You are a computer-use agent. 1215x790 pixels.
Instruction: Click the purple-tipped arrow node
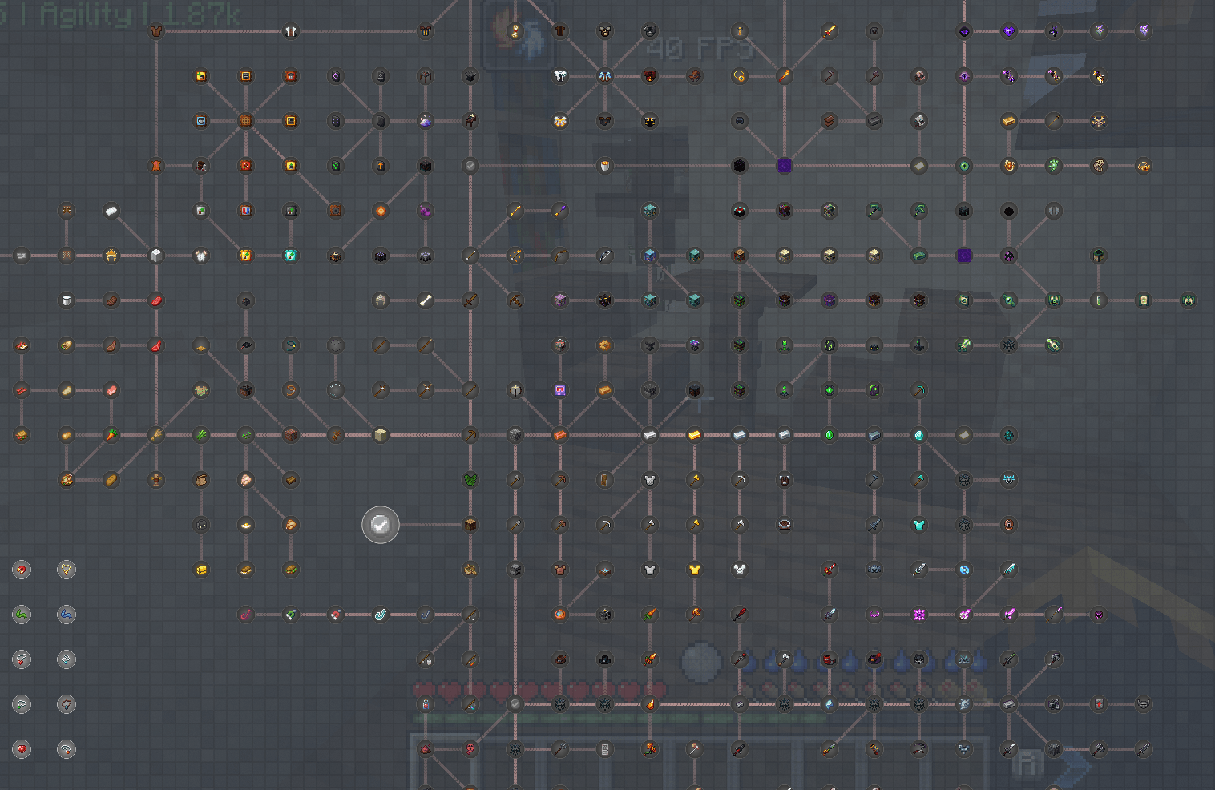pyautogui.click(x=560, y=211)
